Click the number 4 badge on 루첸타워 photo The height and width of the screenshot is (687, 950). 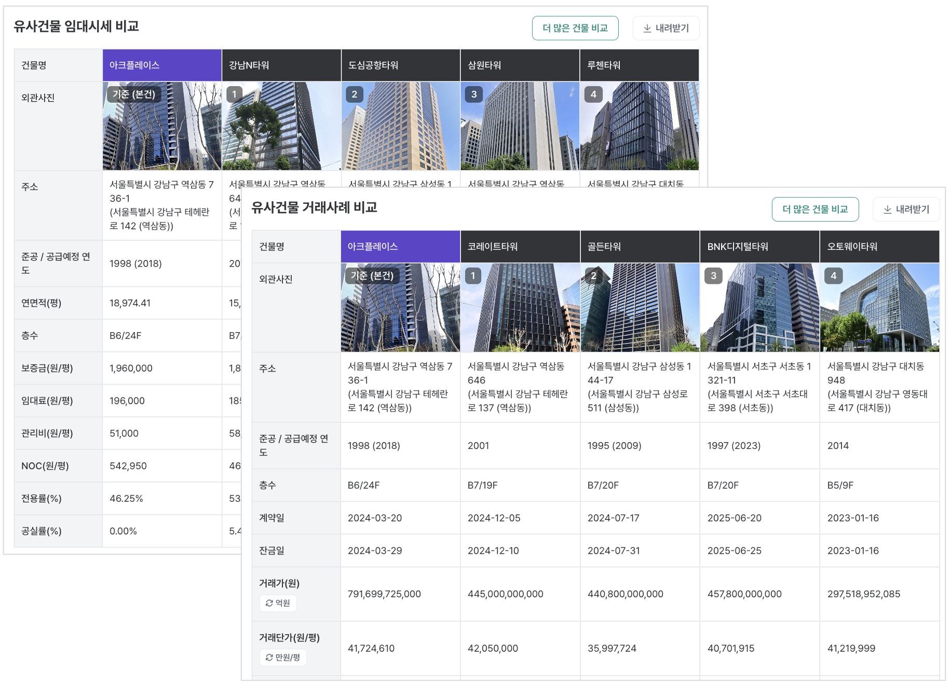[x=593, y=94]
